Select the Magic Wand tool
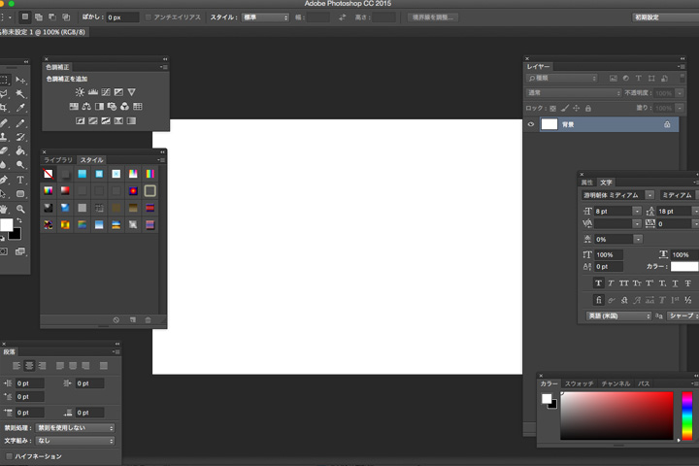699x466 pixels. (20, 93)
